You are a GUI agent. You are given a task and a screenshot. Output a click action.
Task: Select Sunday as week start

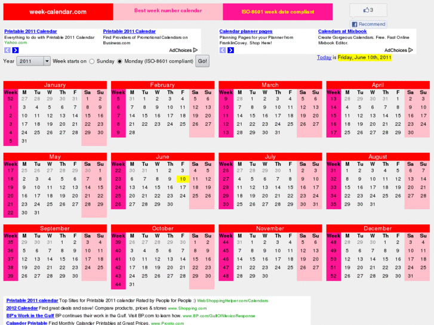[92, 61]
